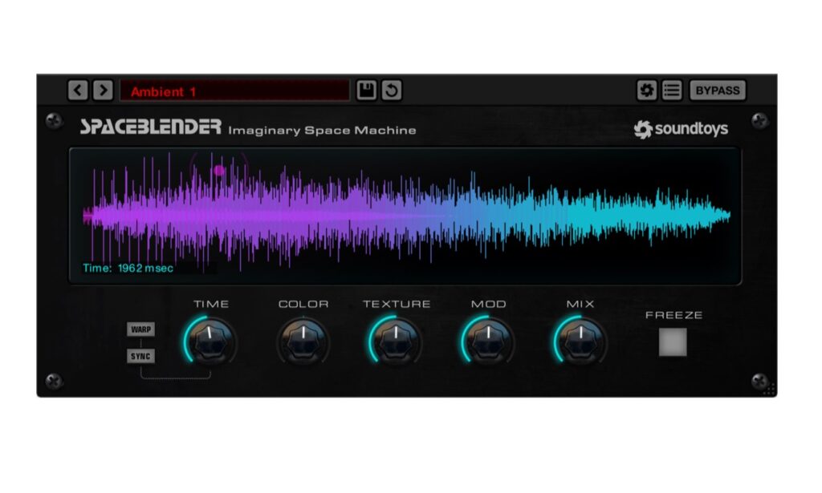Toggle the WARP button
Image resolution: width=822 pixels, height=493 pixels.
point(140,329)
